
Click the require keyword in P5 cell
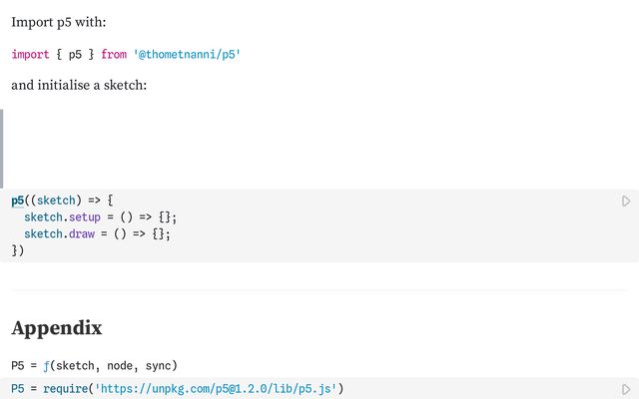coord(64,388)
